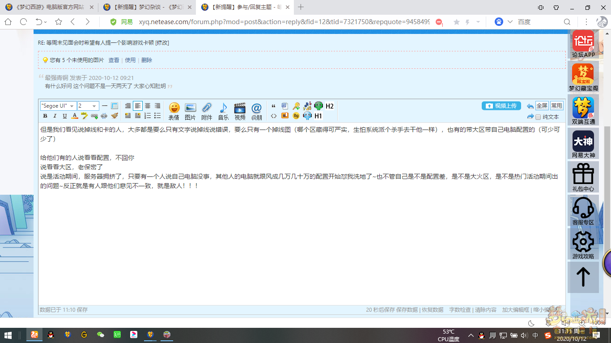Expand the font size dropdown

pos(88,106)
